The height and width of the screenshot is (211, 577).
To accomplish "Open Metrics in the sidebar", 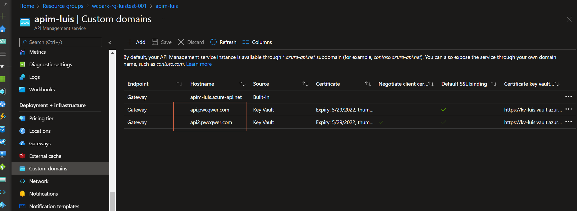I will click(x=37, y=52).
